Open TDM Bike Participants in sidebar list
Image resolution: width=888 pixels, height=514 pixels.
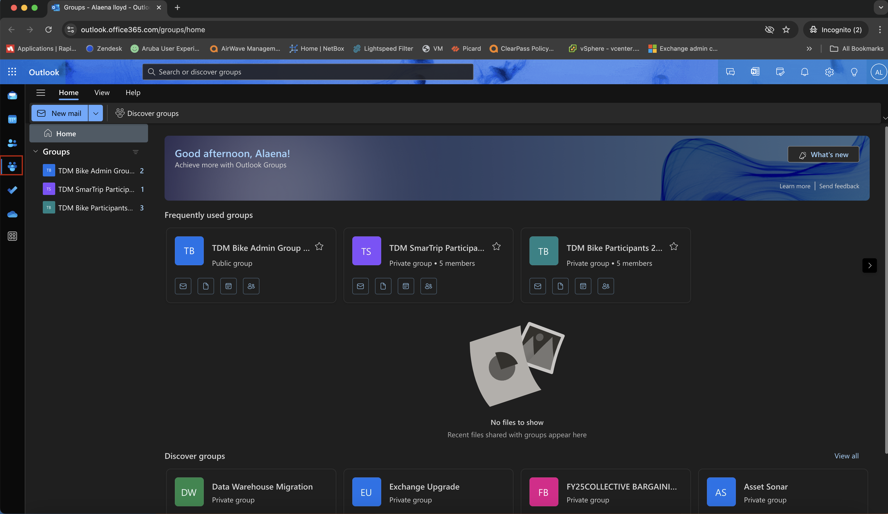point(93,208)
